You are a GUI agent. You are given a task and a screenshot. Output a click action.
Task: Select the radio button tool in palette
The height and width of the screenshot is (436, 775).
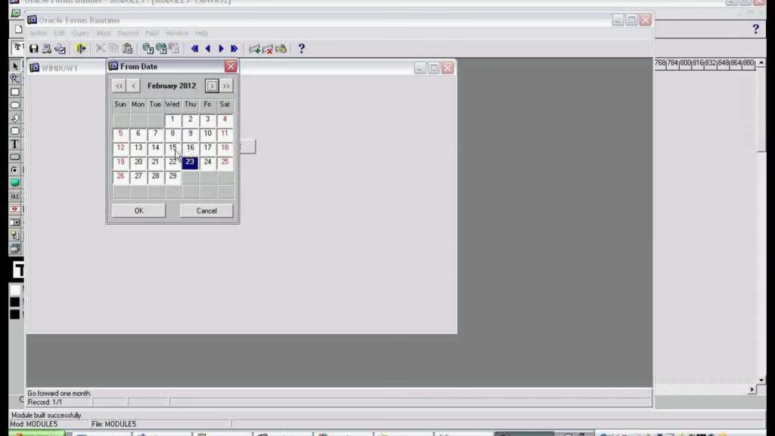pos(14,170)
